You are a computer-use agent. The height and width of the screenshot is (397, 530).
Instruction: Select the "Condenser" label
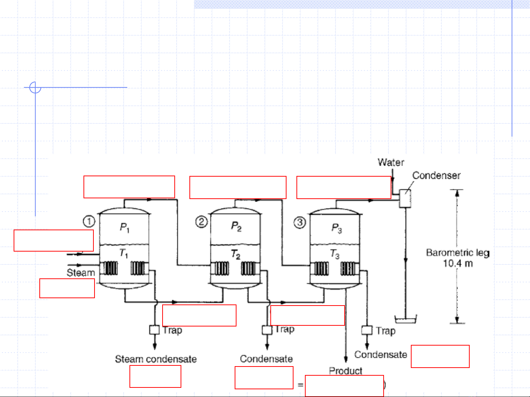tap(436, 176)
